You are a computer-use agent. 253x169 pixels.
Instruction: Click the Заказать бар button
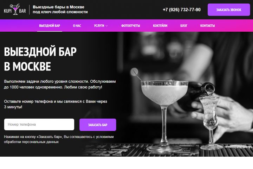coord(98,125)
